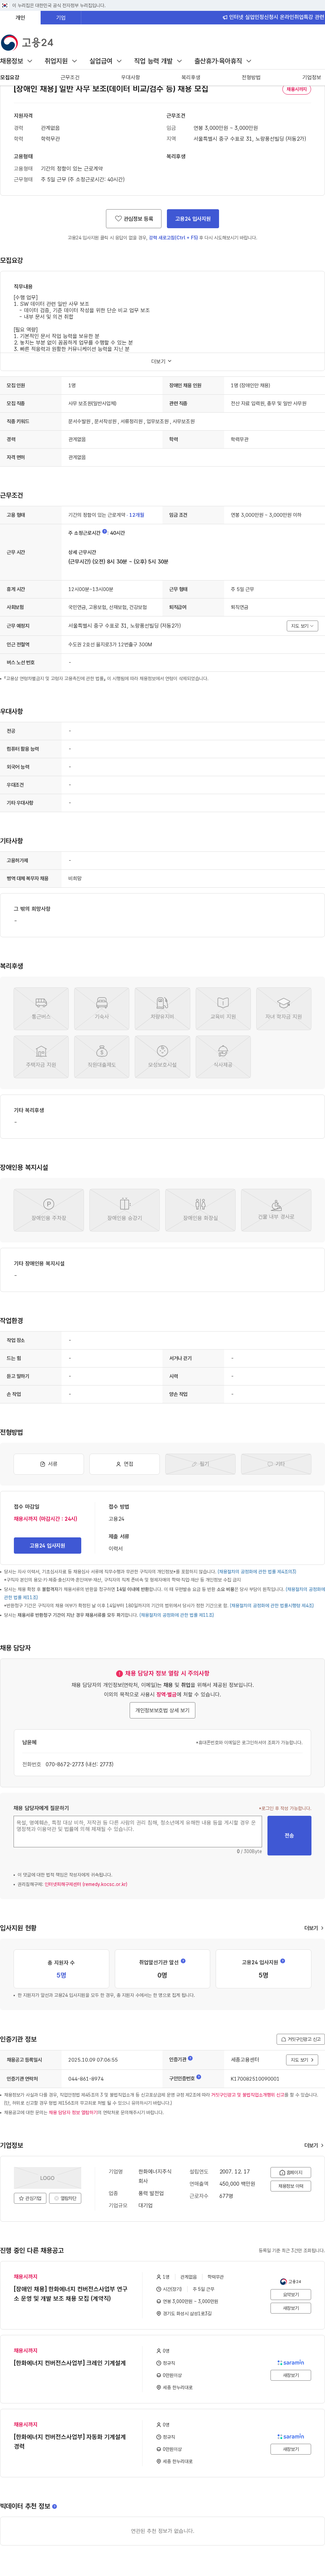Screen dimensions: 325x2576
Task: Expand job description with 더보기
Action: (x=161, y=361)
